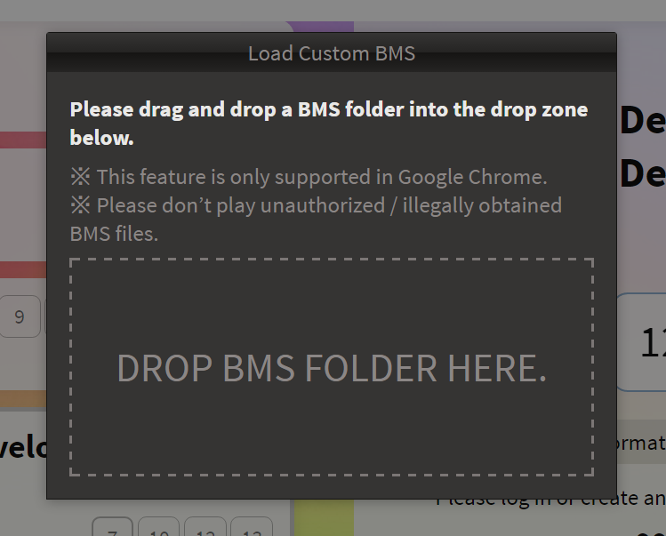Click the DROP BMS FOLDER HERE drop zone
The width and height of the screenshot is (666, 536).
[x=332, y=367]
